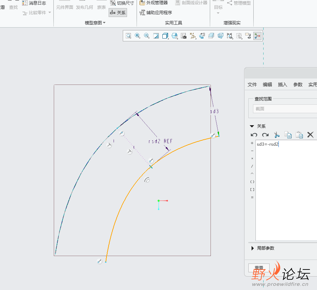Toggle annotation display eye icon
Viewport: 317px width, 290px height.
pyautogui.click(x=248, y=36)
